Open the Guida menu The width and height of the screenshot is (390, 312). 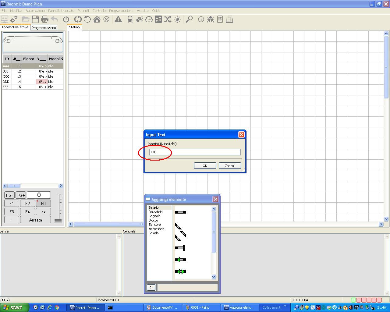click(x=156, y=11)
